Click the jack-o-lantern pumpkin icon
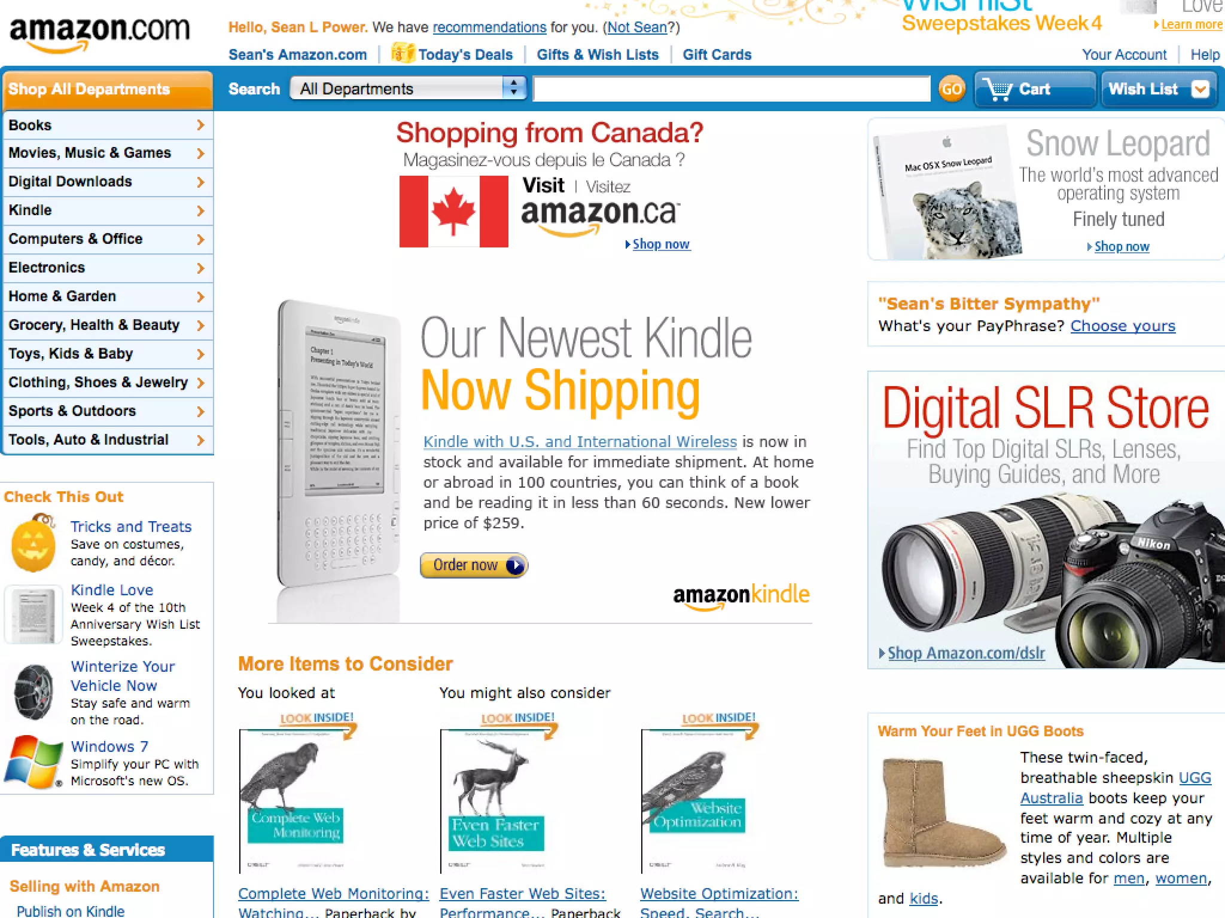 point(33,543)
